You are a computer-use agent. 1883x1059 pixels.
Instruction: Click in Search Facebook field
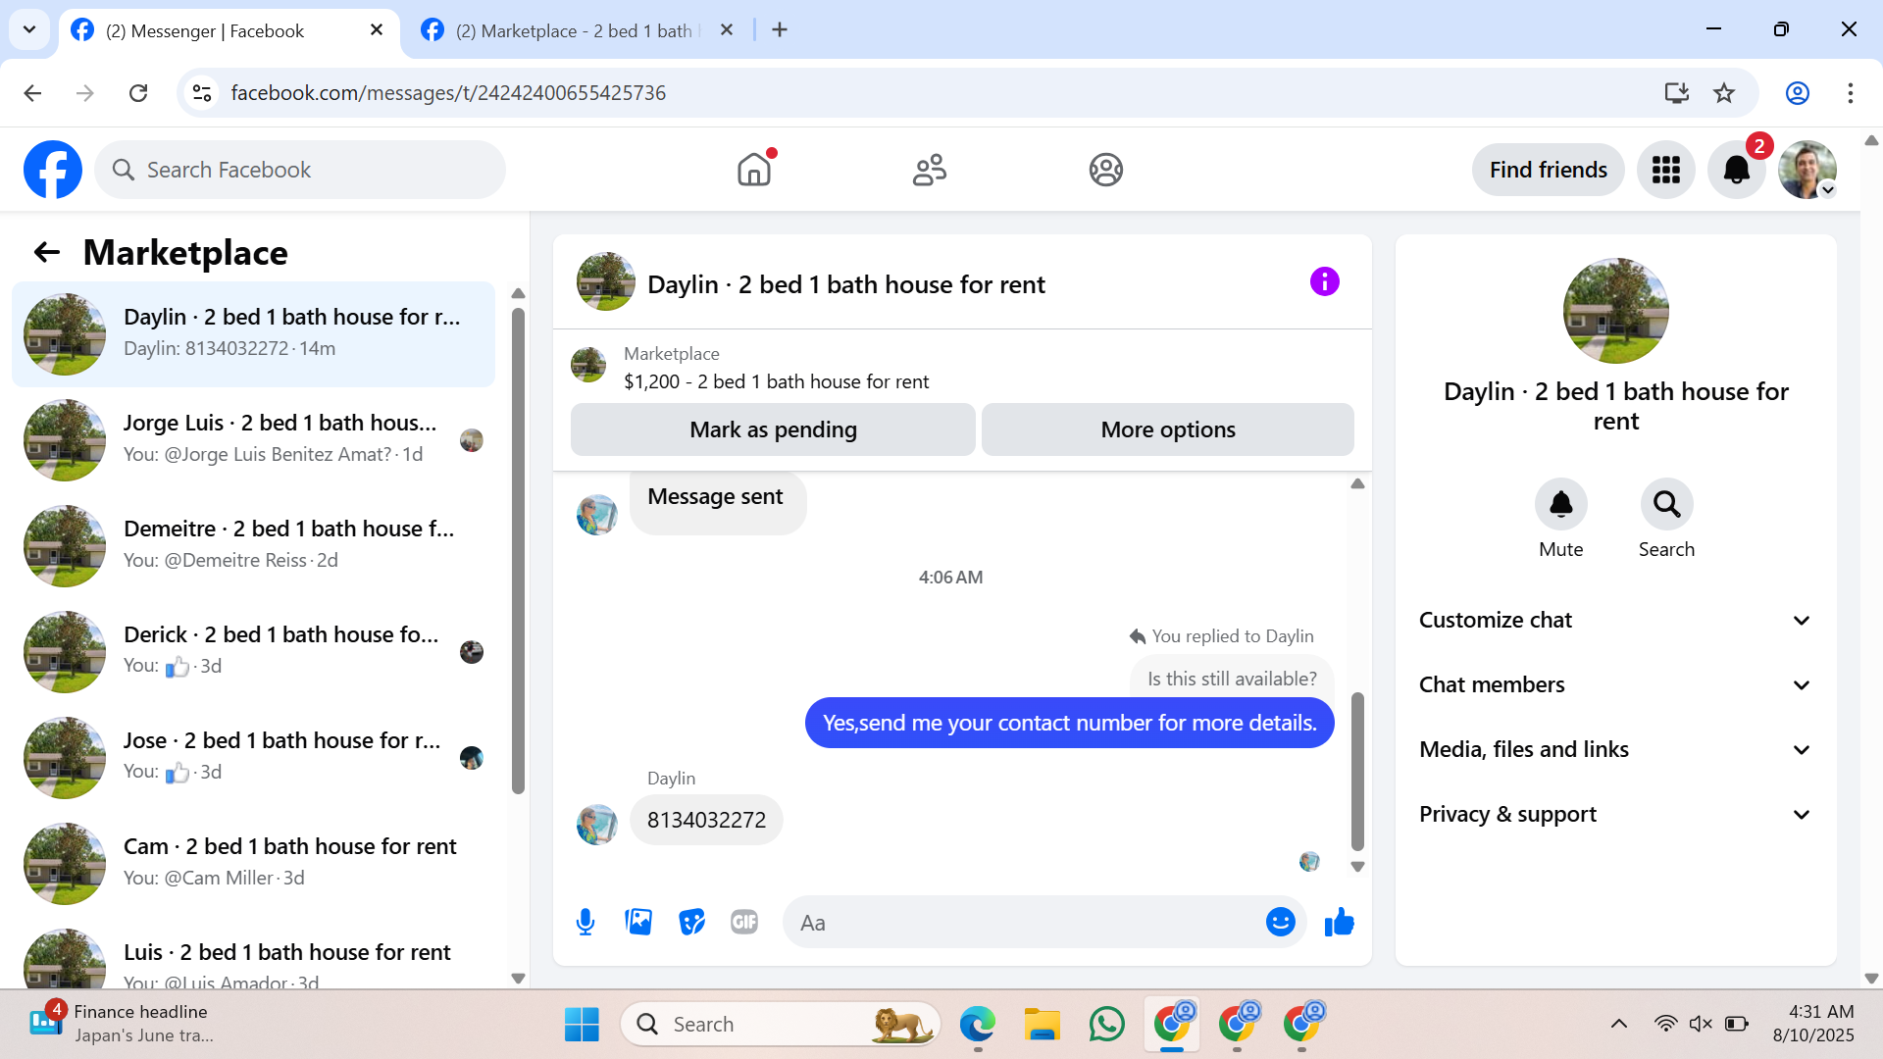pos(300,170)
